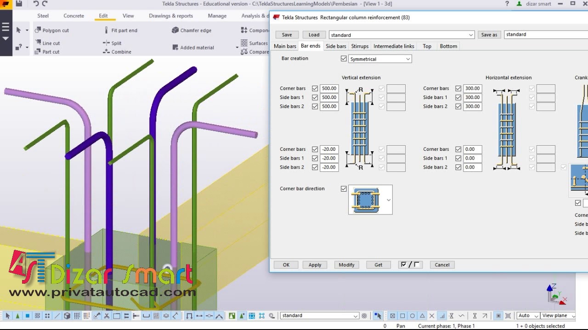
Task: Toggle the perpendicular snap switch icon
Action: 441,316
